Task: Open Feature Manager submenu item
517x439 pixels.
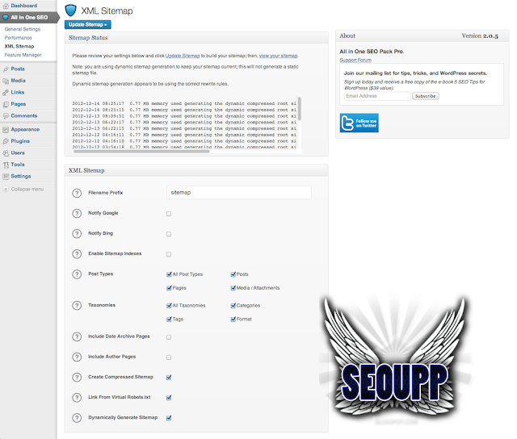Action: tap(23, 55)
